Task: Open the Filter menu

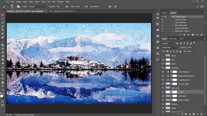Action: click(x=43, y=2)
